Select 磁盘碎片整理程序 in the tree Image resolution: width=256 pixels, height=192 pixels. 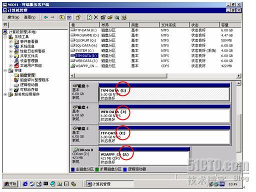tap(34, 80)
